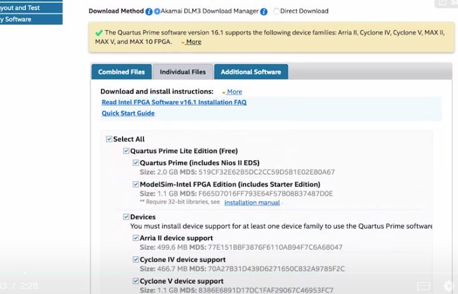Toggle the video subtitles icon
This screenshot has width=458, height=294.
coord(424,286)
